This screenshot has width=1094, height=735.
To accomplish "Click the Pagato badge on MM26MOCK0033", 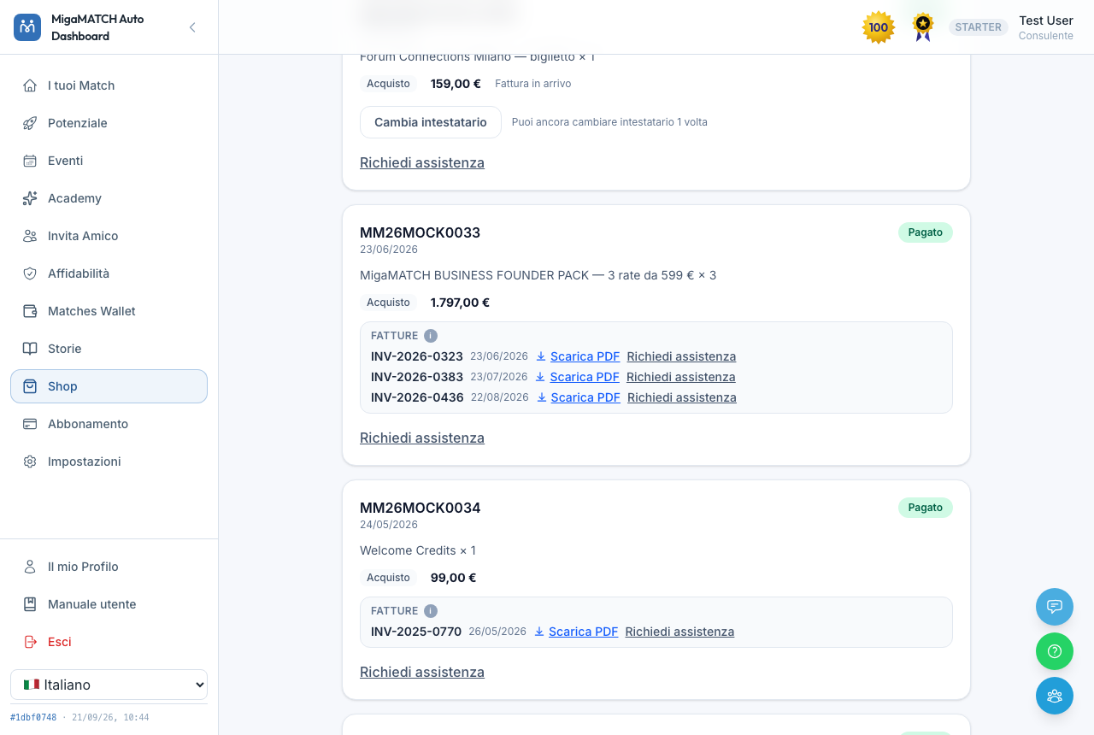I will coord(925,232).
